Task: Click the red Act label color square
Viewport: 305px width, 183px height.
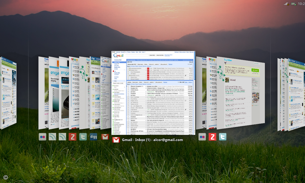Action: 113,71
